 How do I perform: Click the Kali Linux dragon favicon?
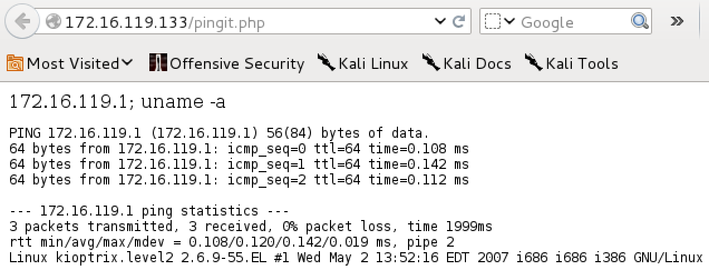(x=327, y=63)
